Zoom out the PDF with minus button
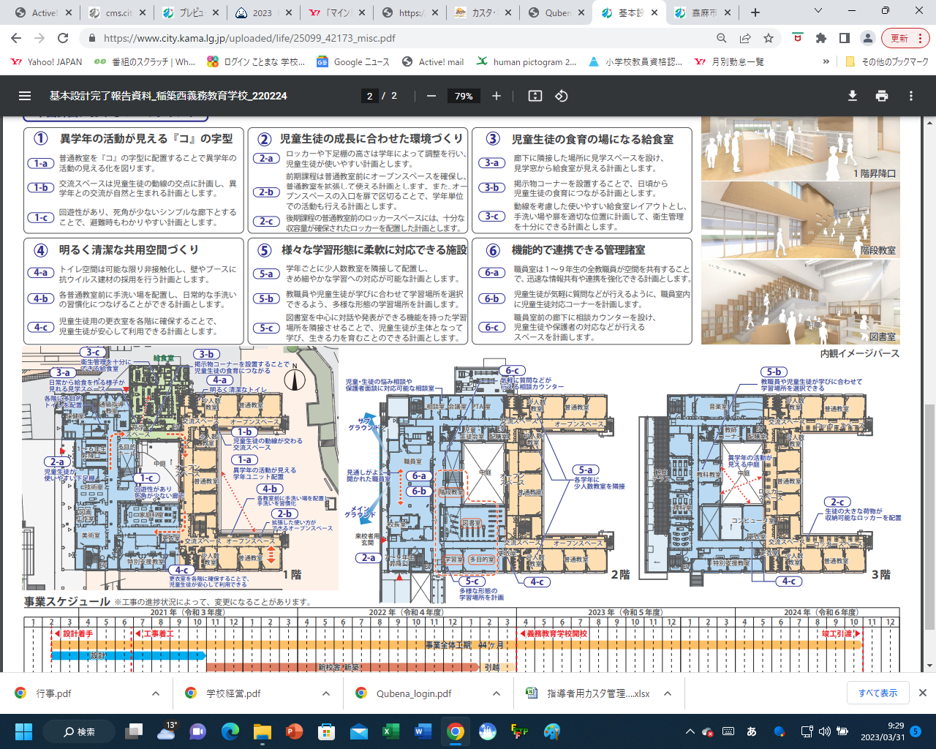The width and height of the screenshot is (936, 749). pos(431,96)
